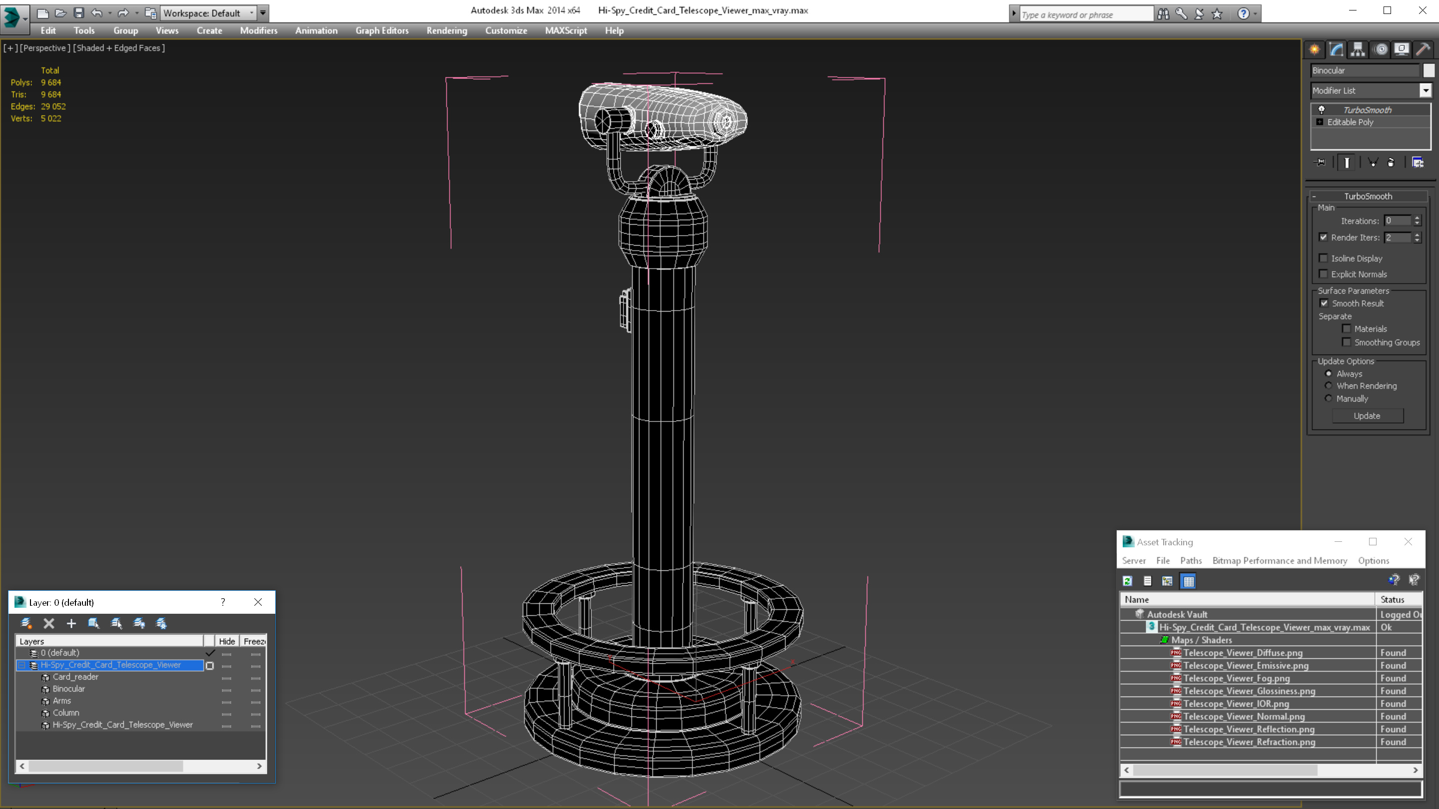The image size is (1439, 809).
Task: Click the Asset Tracking server icon
Action: point(1135,560)
